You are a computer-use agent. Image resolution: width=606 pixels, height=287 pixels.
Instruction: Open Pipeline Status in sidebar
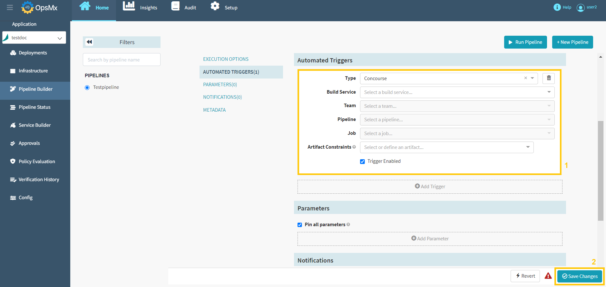pos(34,107)
